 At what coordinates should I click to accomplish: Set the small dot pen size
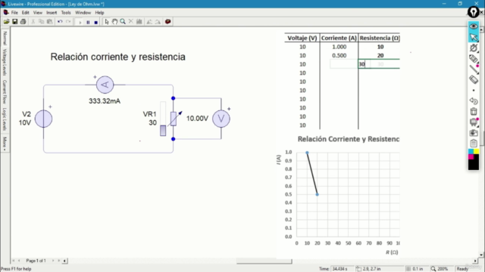(x=474, y=91)
